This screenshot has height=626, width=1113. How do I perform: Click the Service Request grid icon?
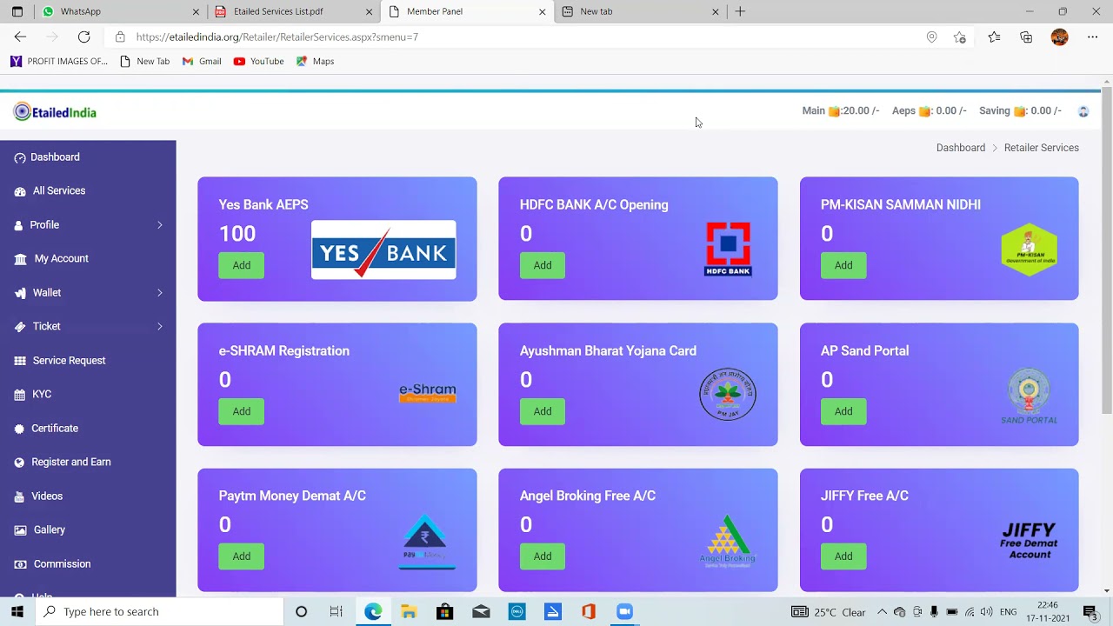tap(20, 361)
